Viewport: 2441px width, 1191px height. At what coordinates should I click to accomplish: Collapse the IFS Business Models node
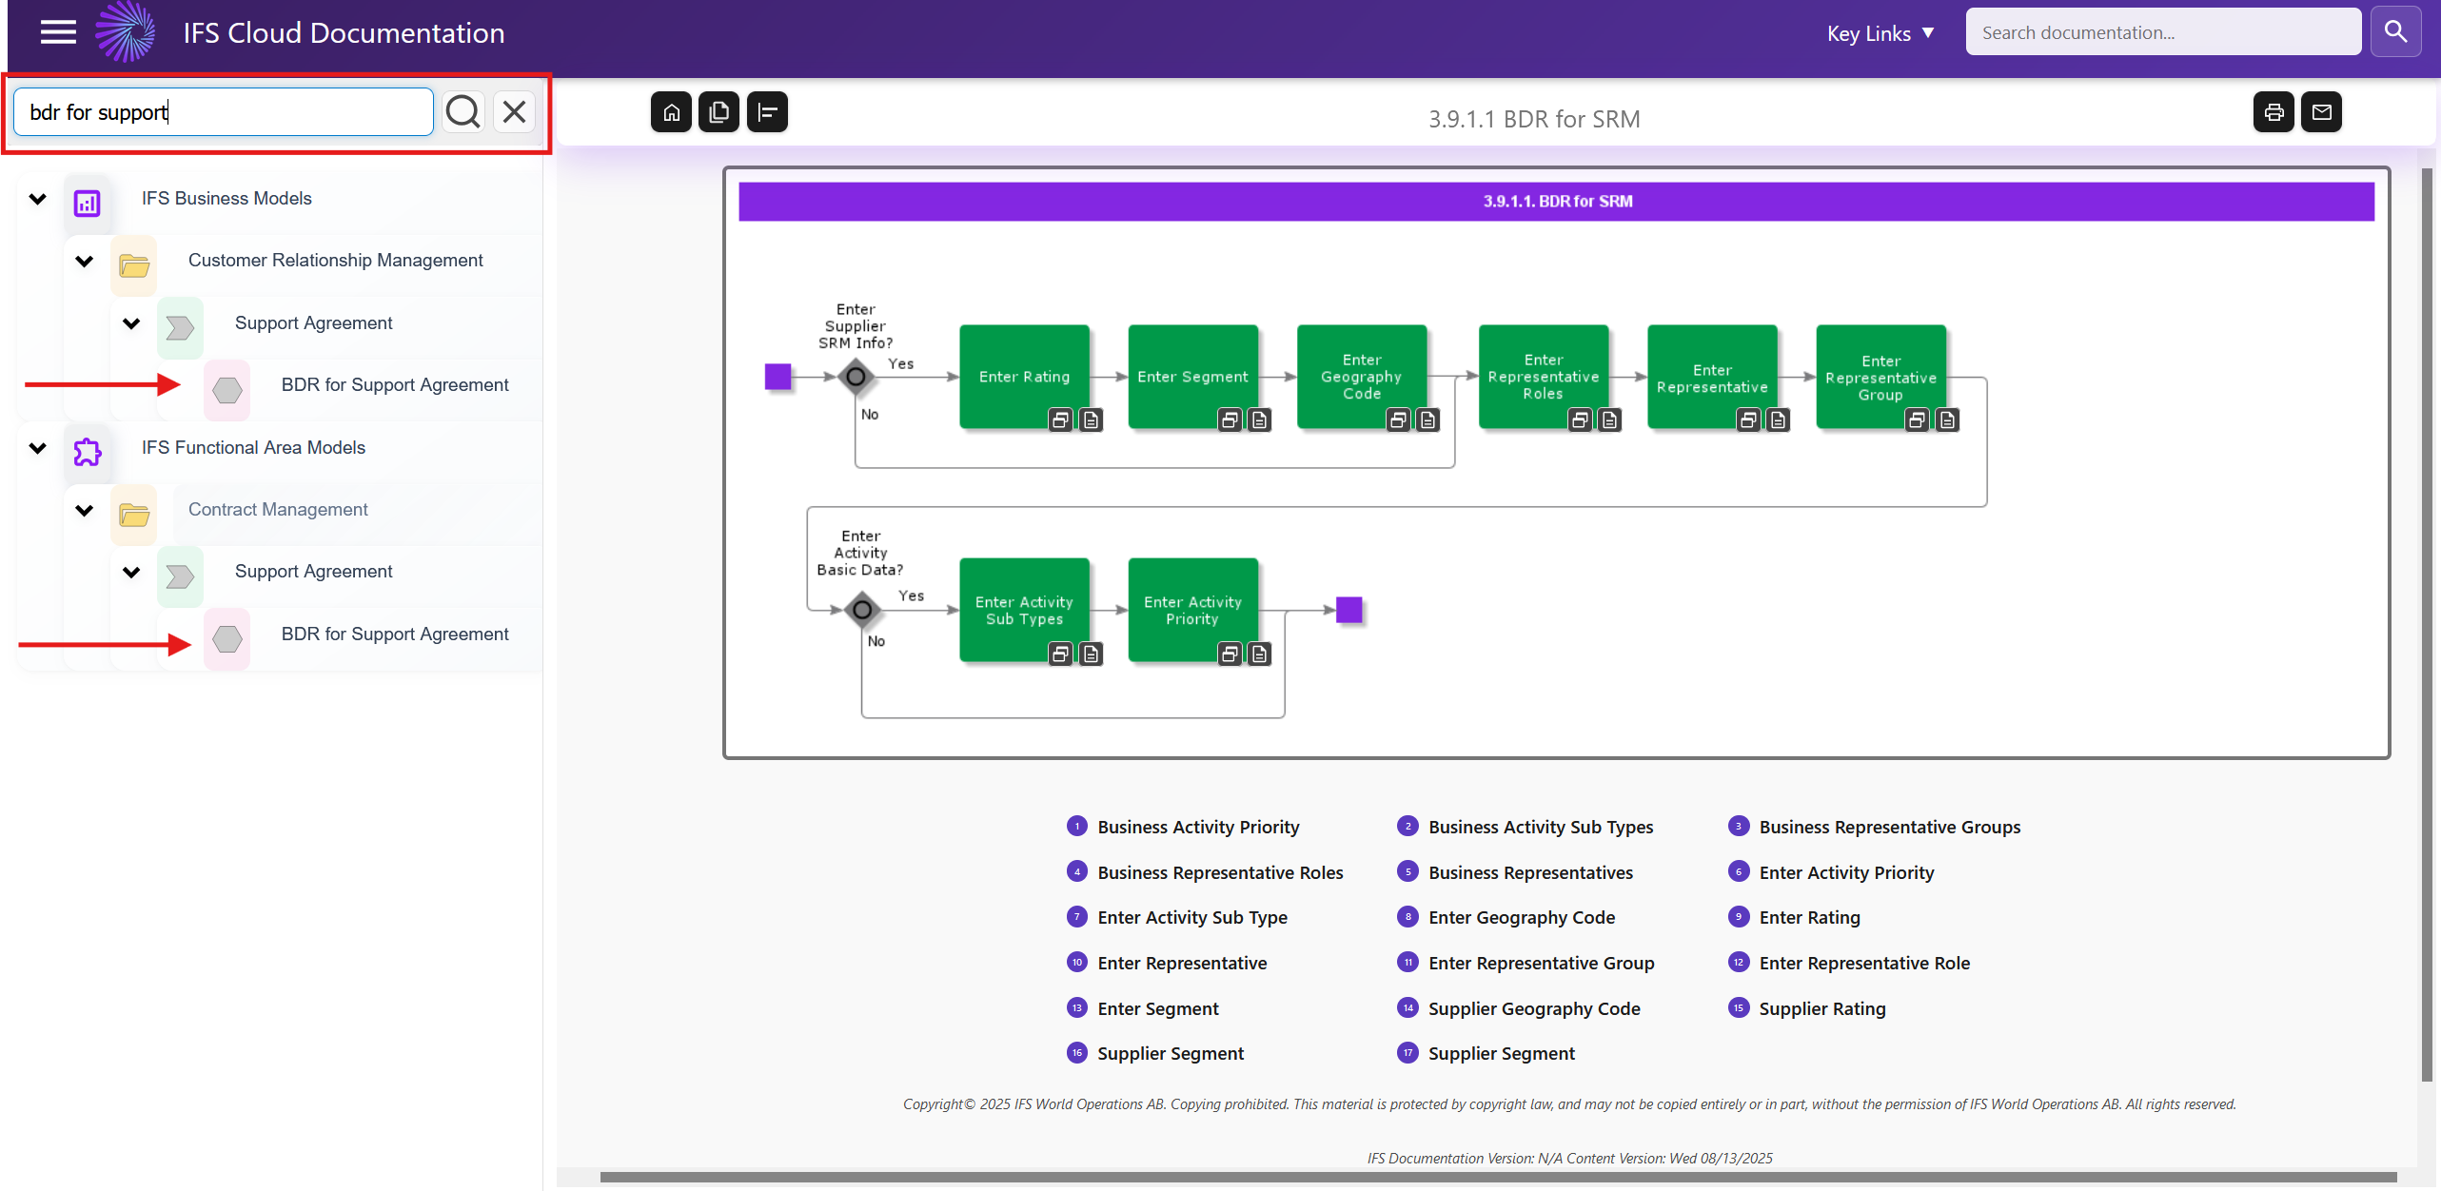point(38,199)
